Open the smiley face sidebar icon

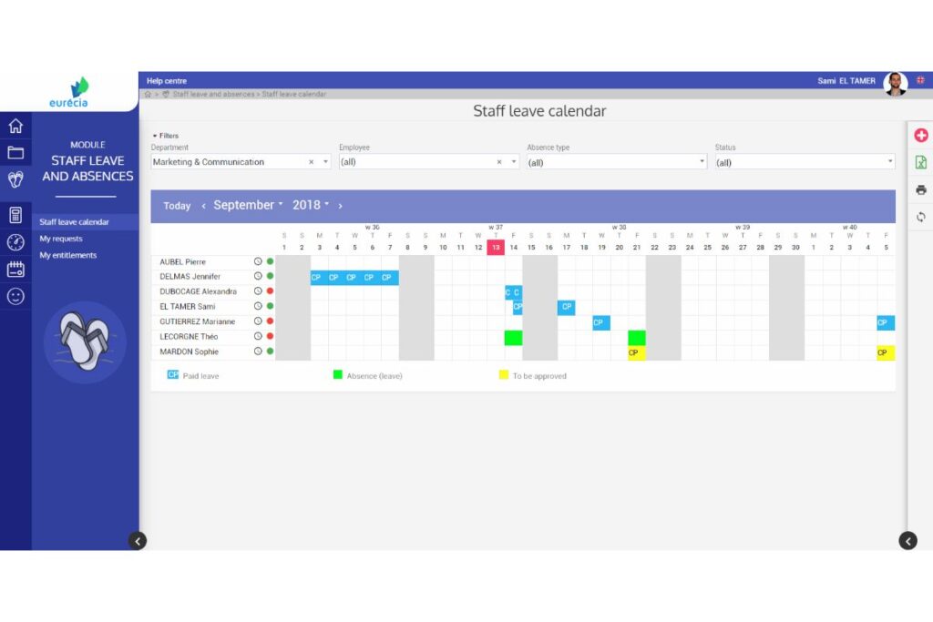tap(15, 296)
